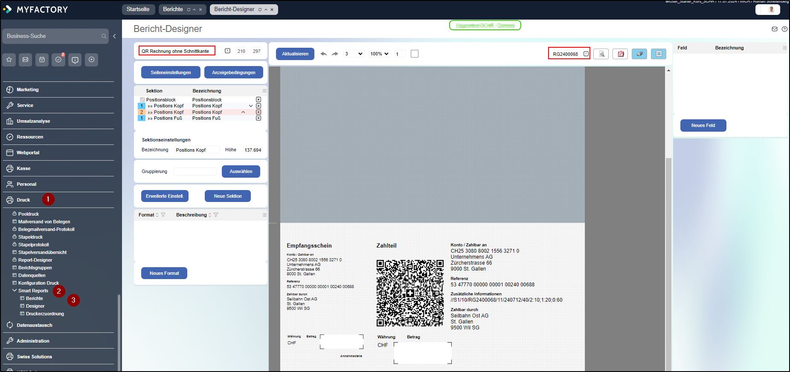Click the Neues Feld button
Image resolution: width=790 pixels, height=372 pixels.
point(703,125)
